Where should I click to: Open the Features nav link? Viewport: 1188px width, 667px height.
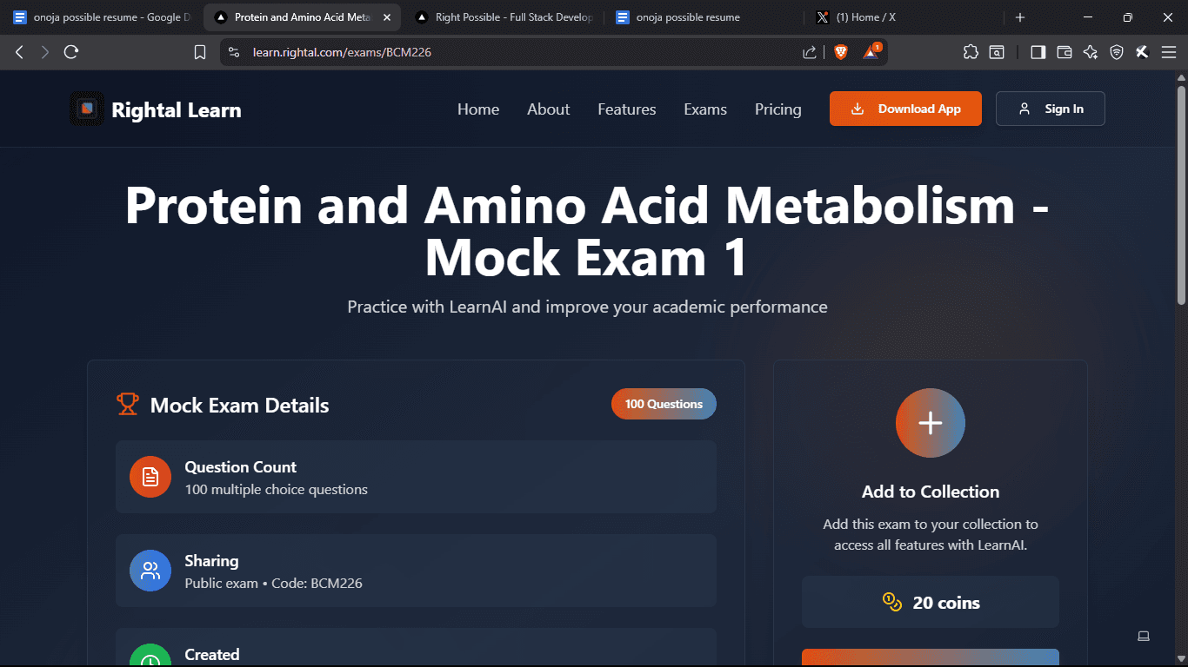(627, 109)
